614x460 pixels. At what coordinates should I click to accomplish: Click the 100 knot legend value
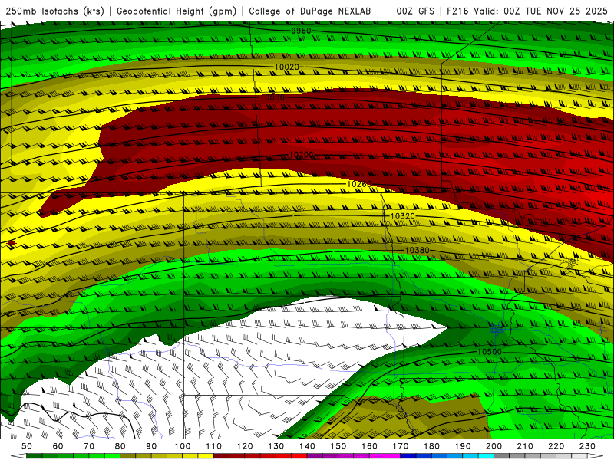[x=183, y=446]
